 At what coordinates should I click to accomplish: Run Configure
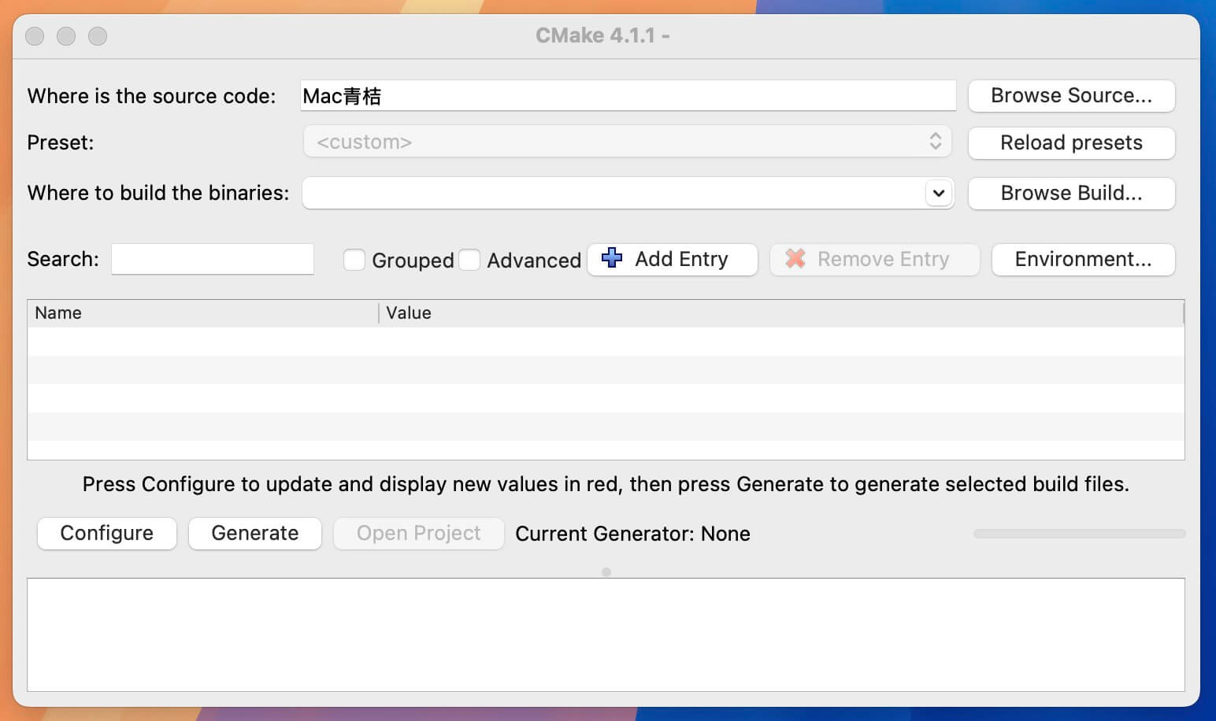coord(107,533)
